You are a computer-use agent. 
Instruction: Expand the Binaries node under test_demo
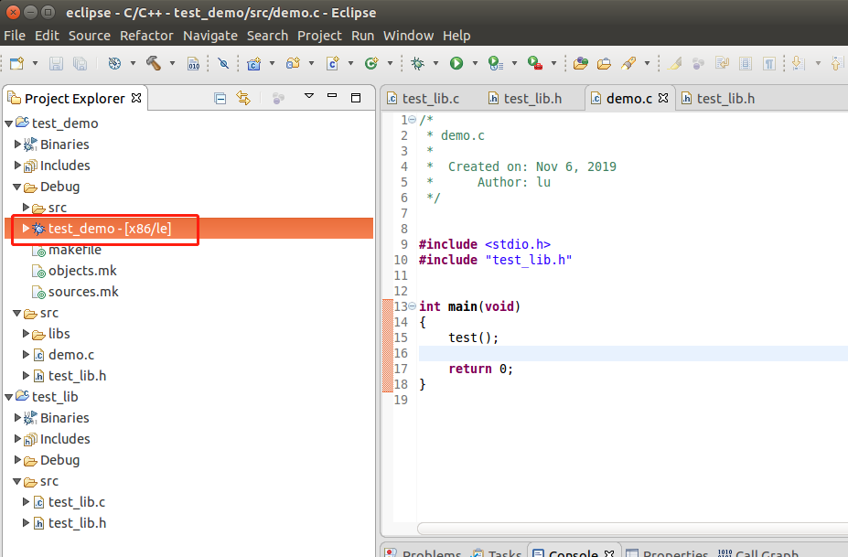point(16,145)
